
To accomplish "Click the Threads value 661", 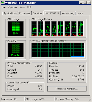I will [82, 70].
